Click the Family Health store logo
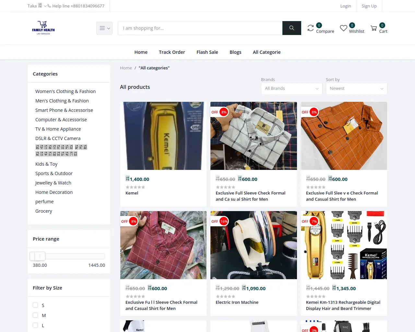415x332 pixels. pos(43,28)
